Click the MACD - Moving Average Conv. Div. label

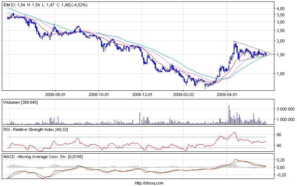[x=43, y=157]
